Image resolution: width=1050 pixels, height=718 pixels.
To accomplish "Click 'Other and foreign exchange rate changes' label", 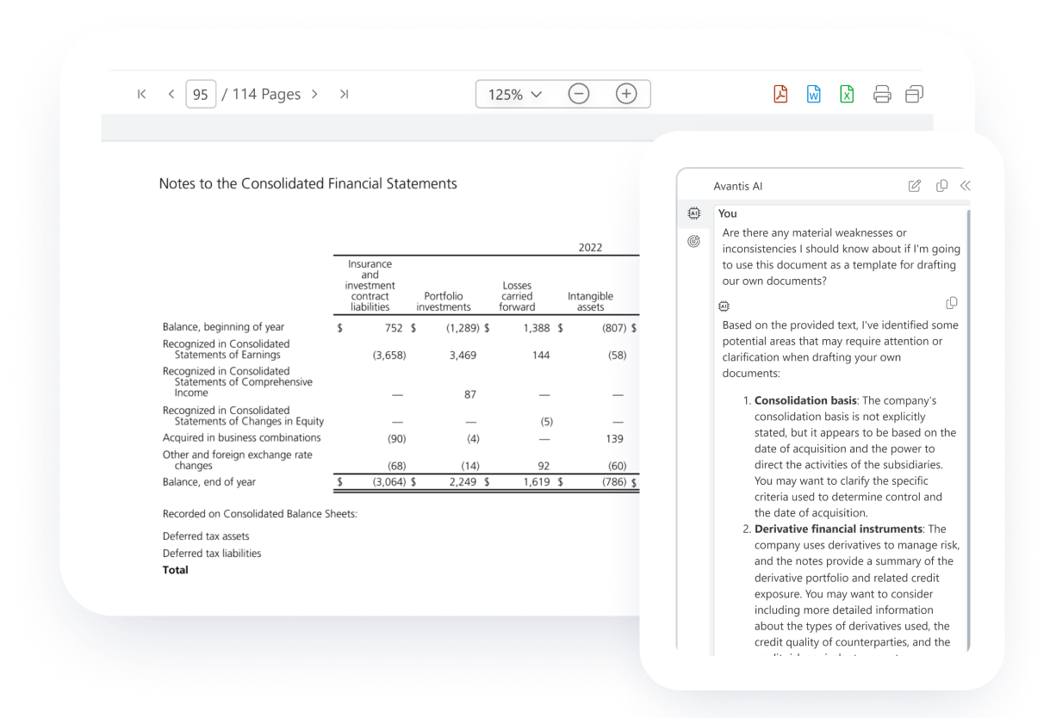I will click(238, 460).
